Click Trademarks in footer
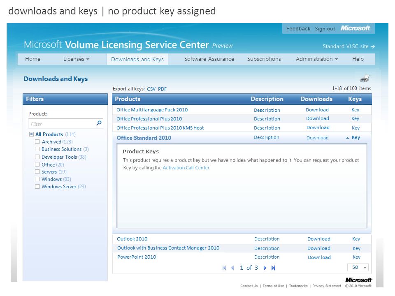Image resolution: width=395 pixels, height=296 pixels. [298, 286]
